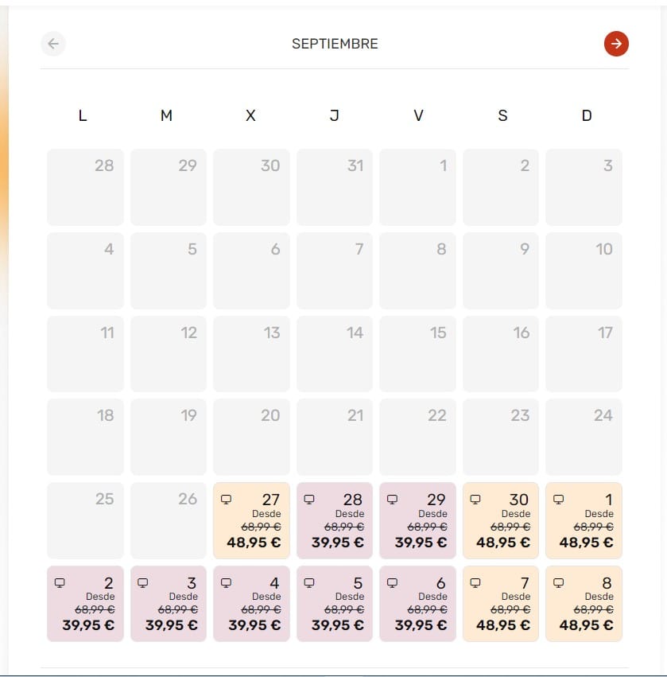Screen dimensions: 667x677
Task: Click the 39,95 € price on day 28
Action: [x=337, y=543]
